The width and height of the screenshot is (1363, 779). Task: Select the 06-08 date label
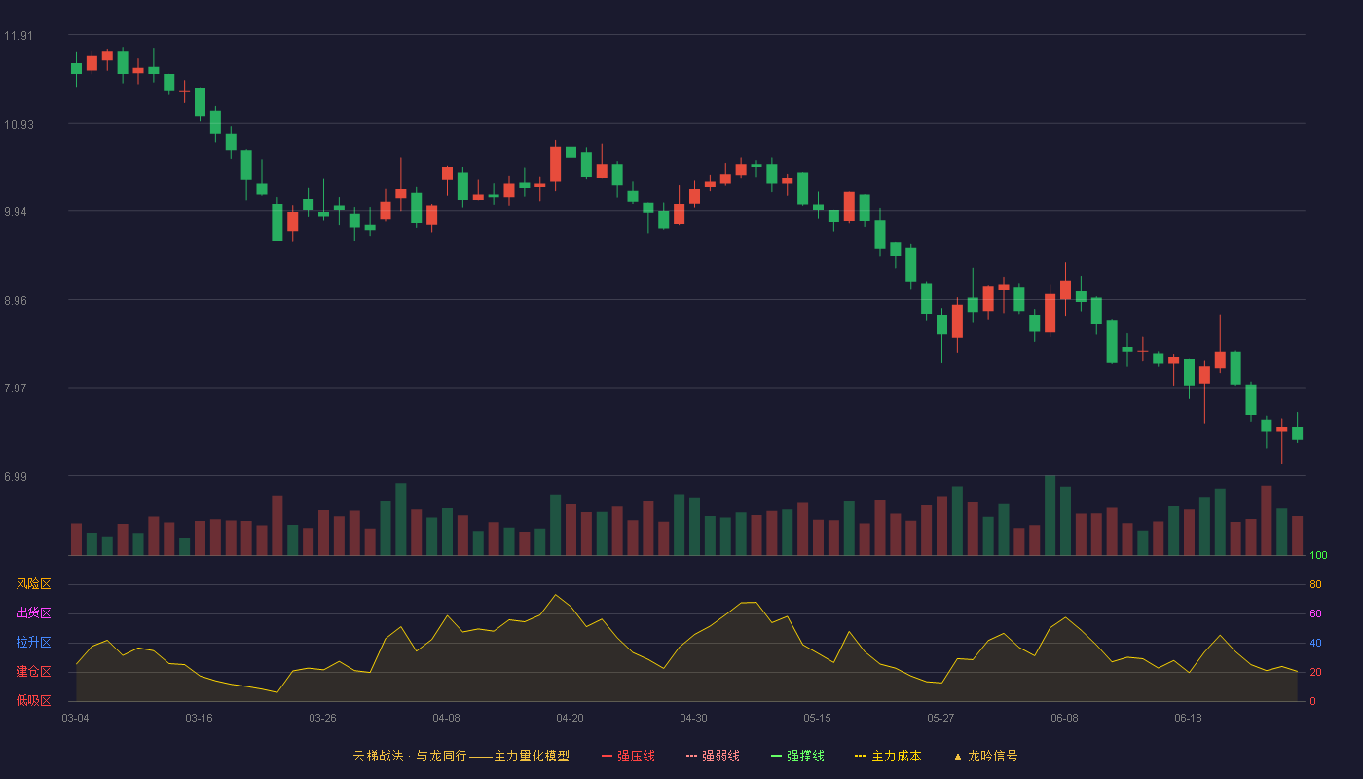click(x=1064, y=718)
